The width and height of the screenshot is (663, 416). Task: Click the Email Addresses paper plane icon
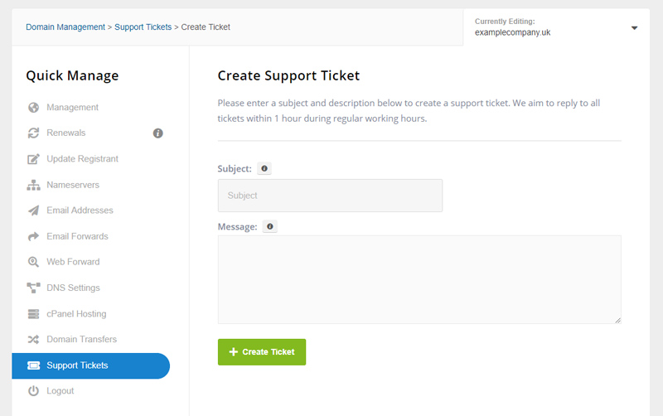tap(34, 210)
